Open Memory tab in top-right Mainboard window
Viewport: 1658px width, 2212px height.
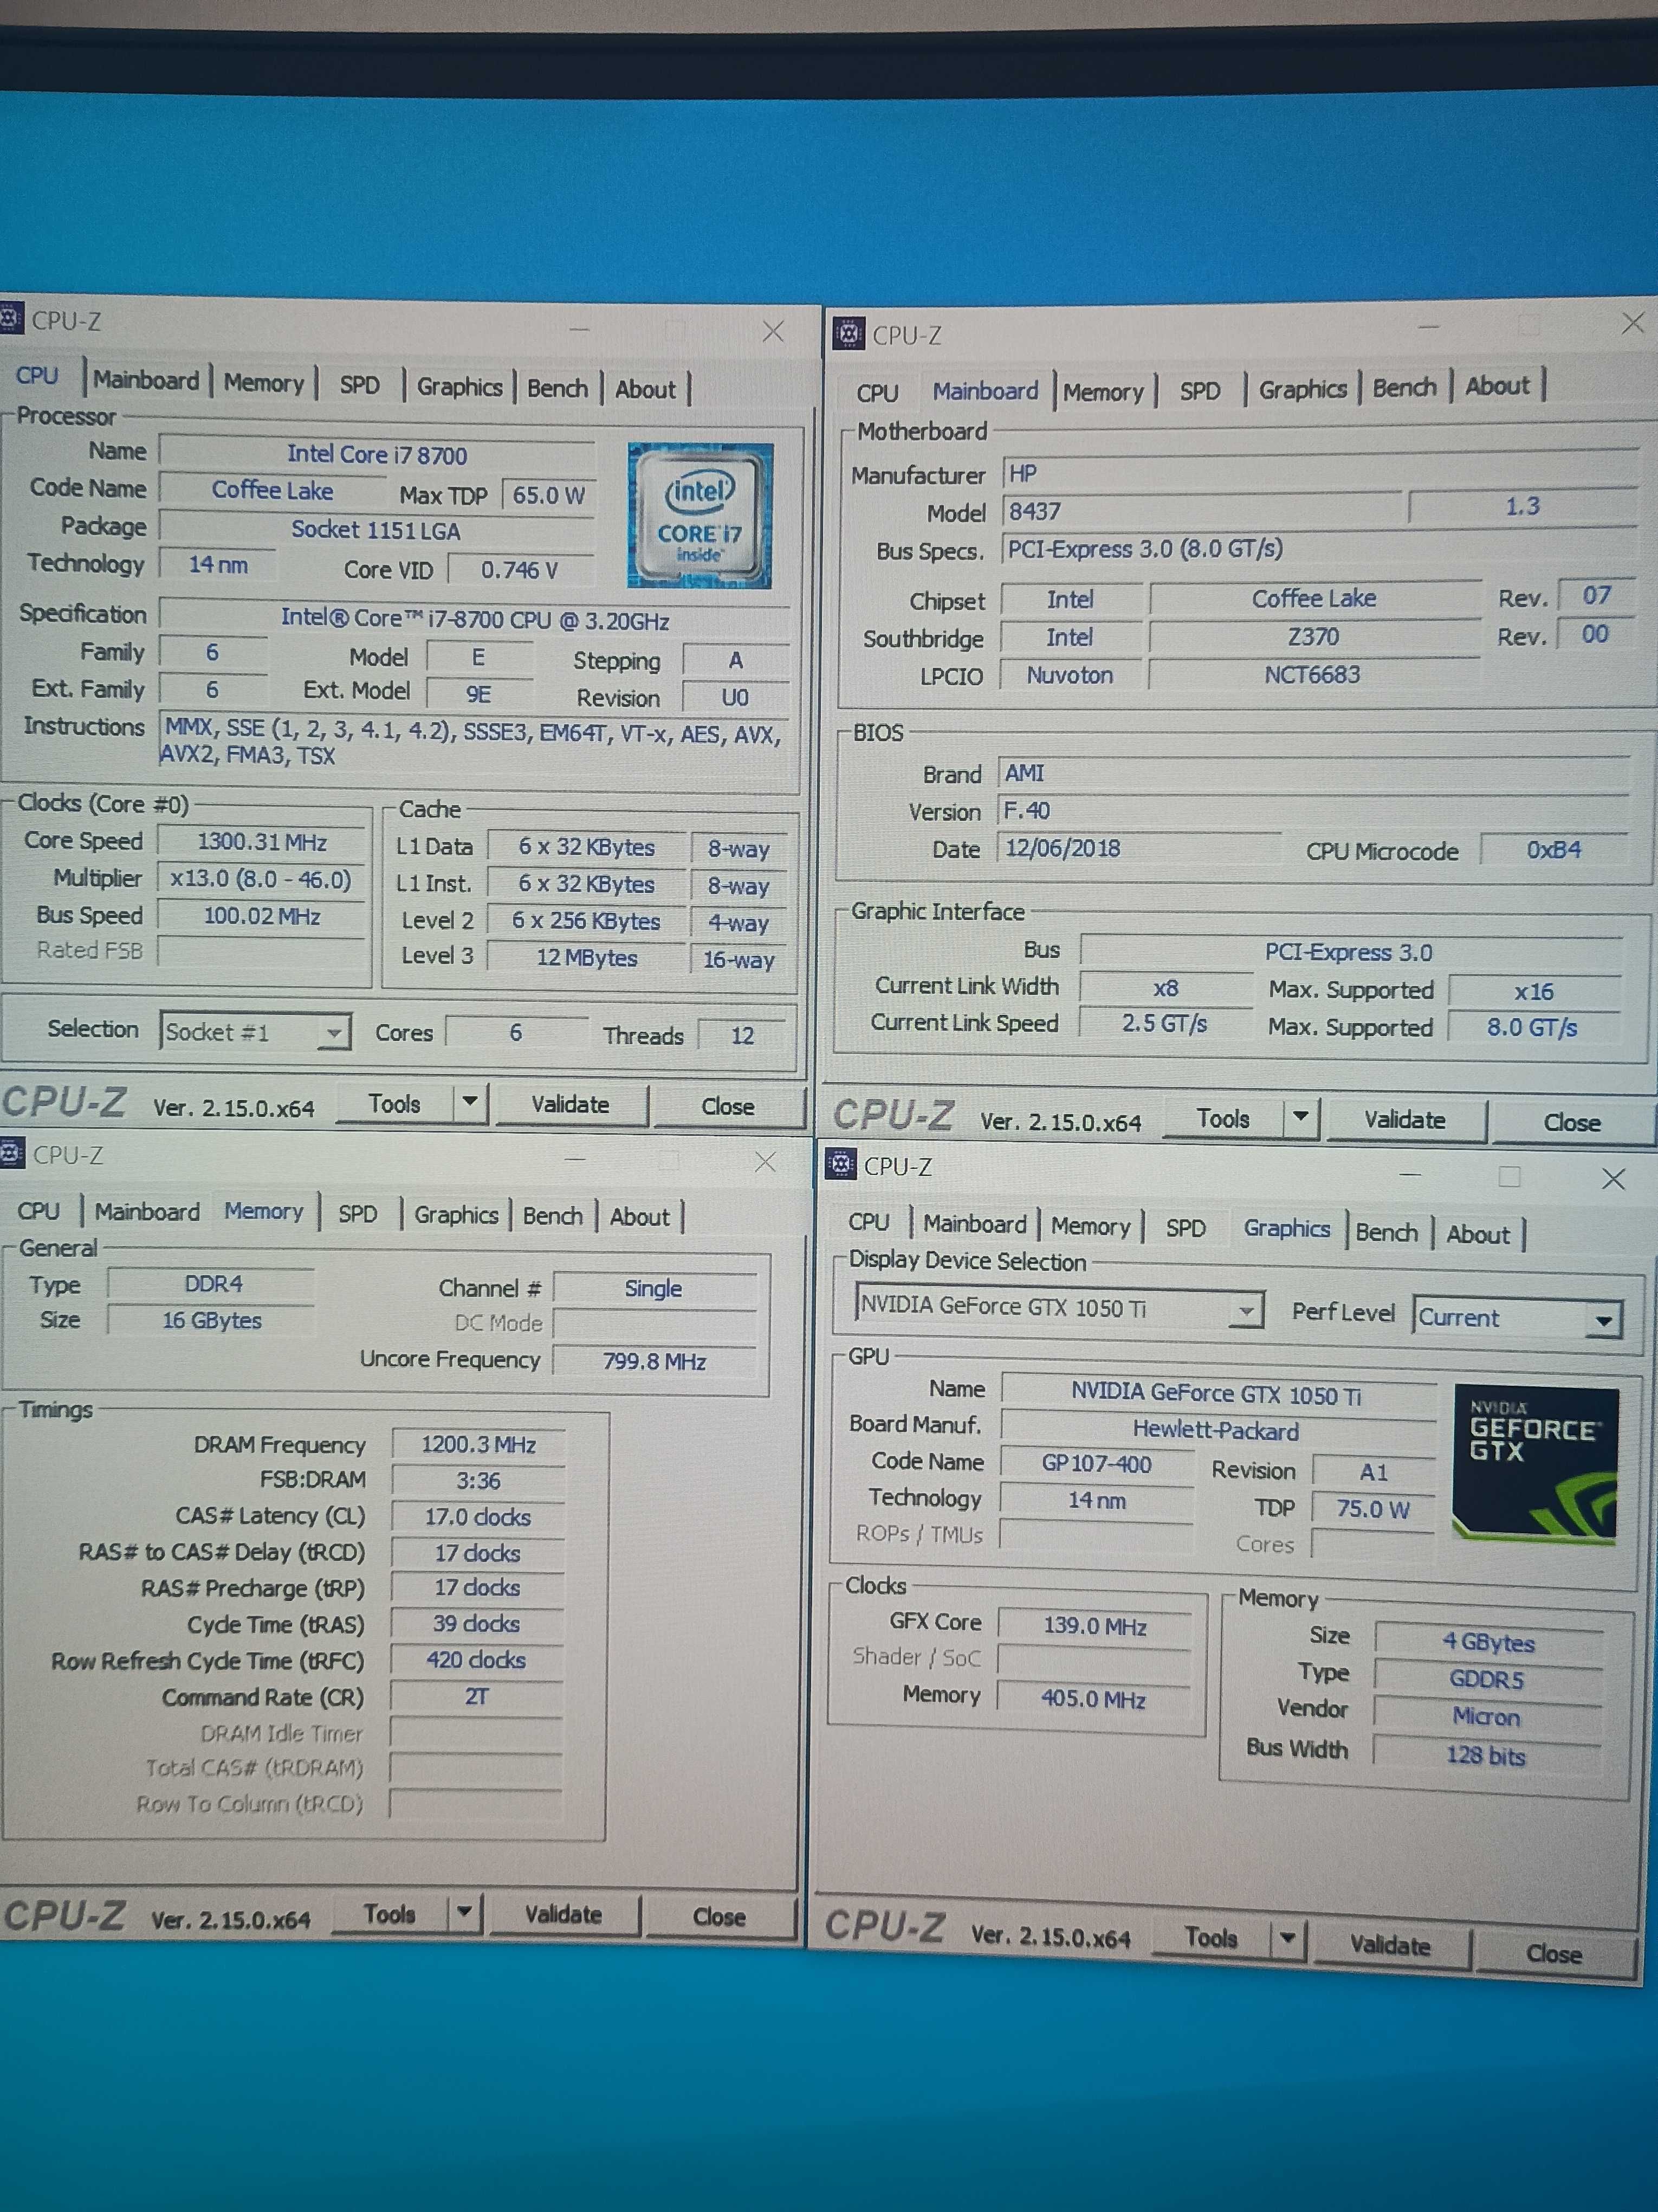pos(1103,392)
